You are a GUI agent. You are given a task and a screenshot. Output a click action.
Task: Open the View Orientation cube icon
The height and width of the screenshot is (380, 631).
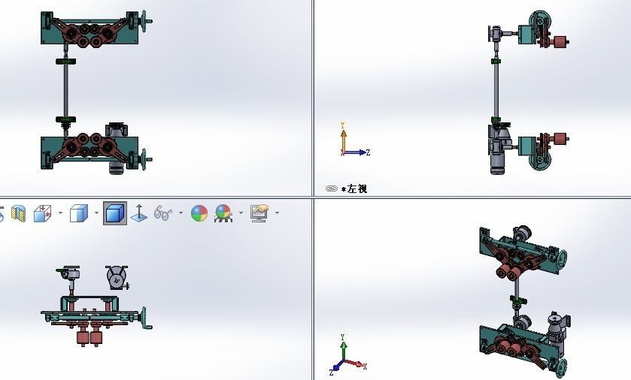coord(43,213)
